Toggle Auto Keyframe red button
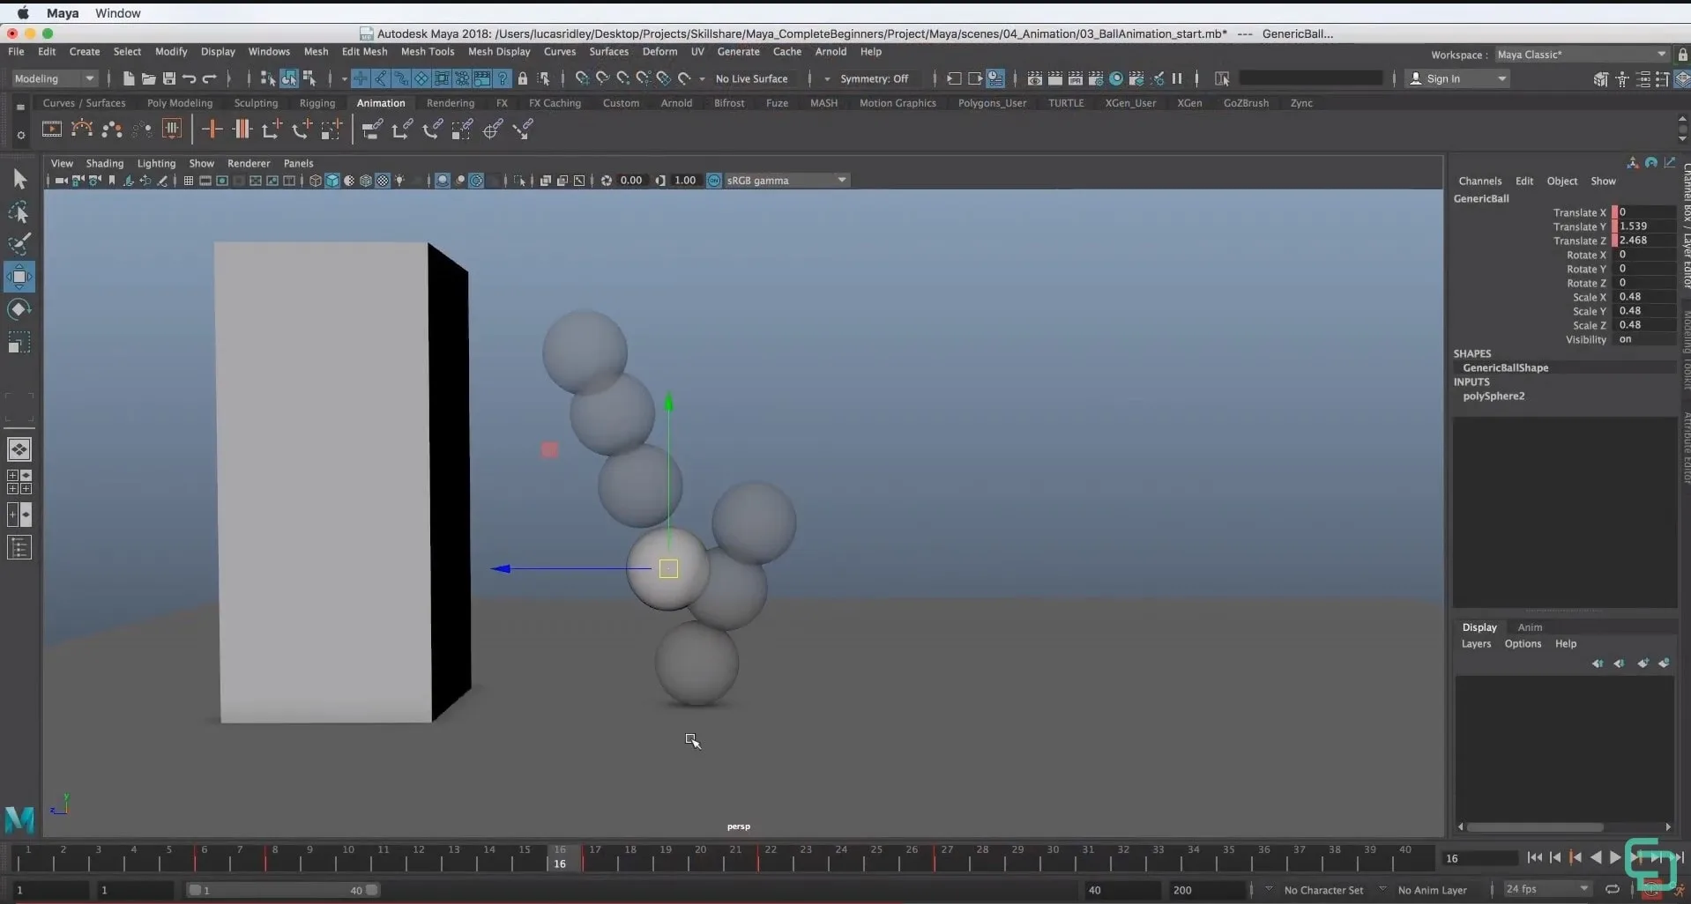 coord(1651,891)
